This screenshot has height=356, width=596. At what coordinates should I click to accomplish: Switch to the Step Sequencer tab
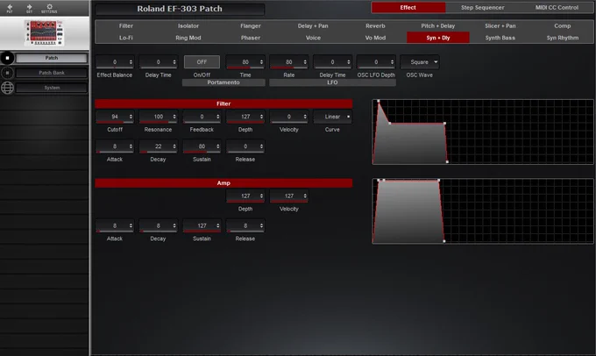[x=482, y=8]
